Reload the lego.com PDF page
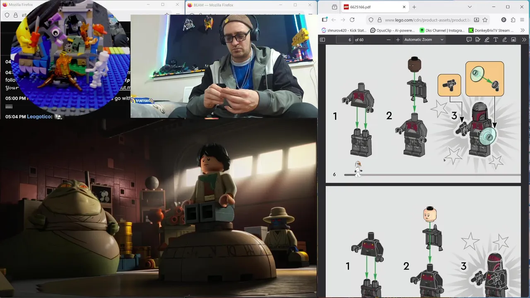The image size is (530, 298). tap(352, 20)
